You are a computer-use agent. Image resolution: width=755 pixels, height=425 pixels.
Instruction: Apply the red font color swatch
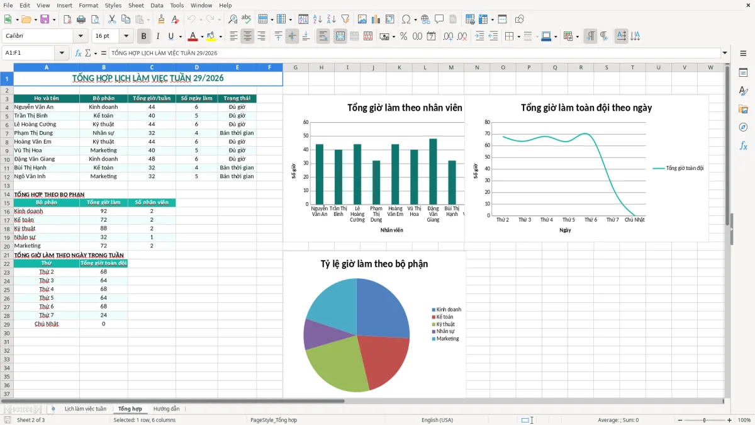point(193,37)
